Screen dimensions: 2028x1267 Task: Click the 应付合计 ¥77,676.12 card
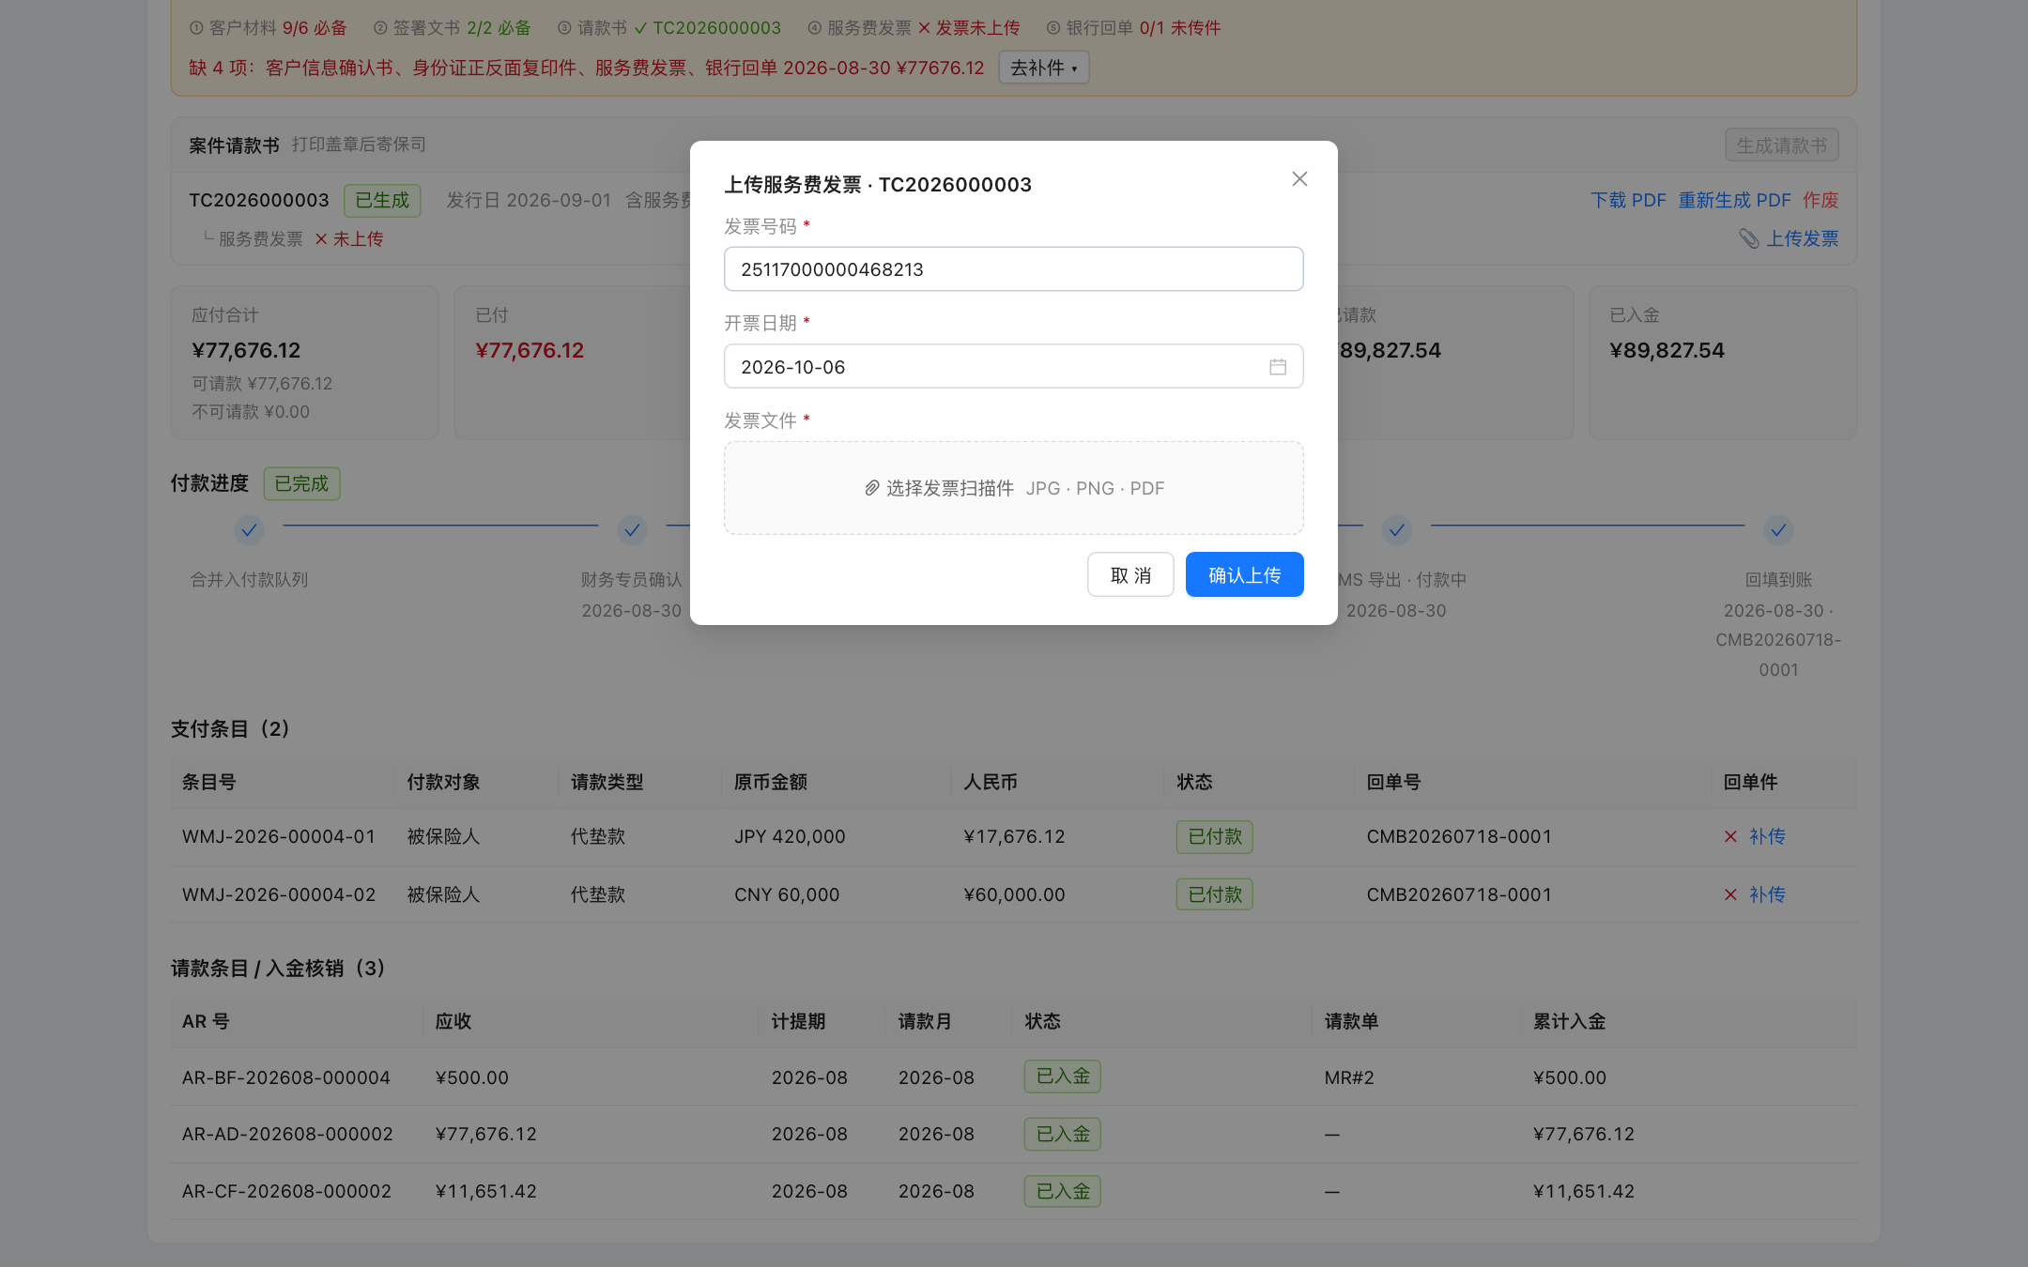[x=304, y=362]
